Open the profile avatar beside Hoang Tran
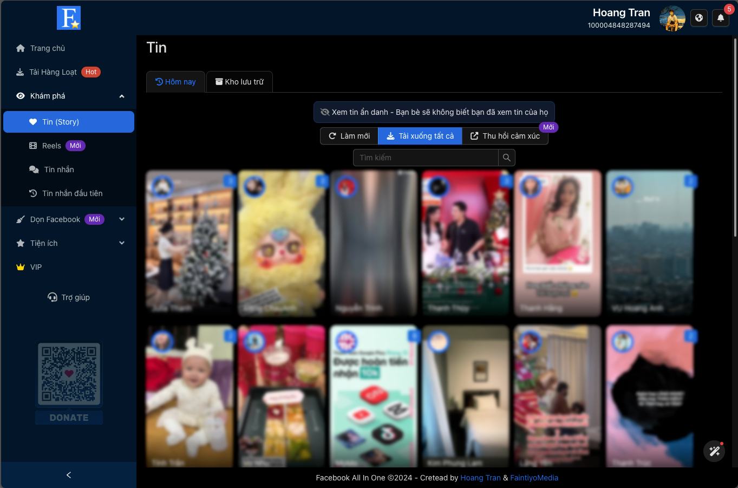The width and height of the screenshot is (738, 488). tap(672, 18)
